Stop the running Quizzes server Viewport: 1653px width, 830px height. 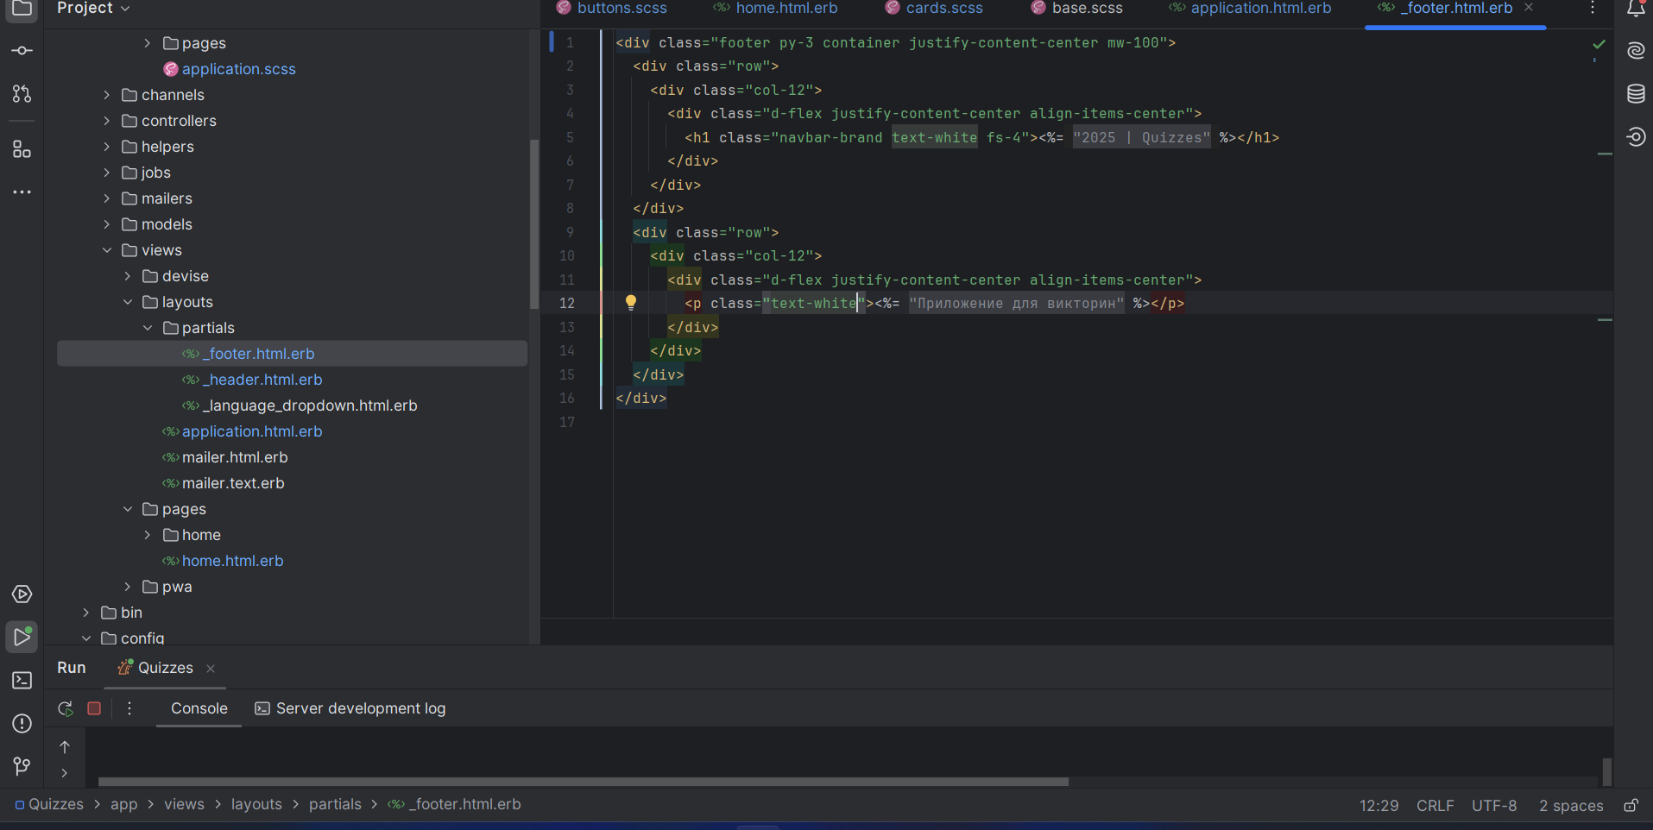click(x=94, y=708)
